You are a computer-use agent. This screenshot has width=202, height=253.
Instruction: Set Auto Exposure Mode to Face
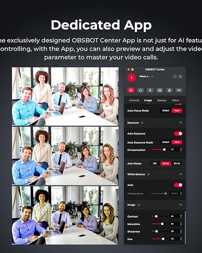tap(177, 142)
